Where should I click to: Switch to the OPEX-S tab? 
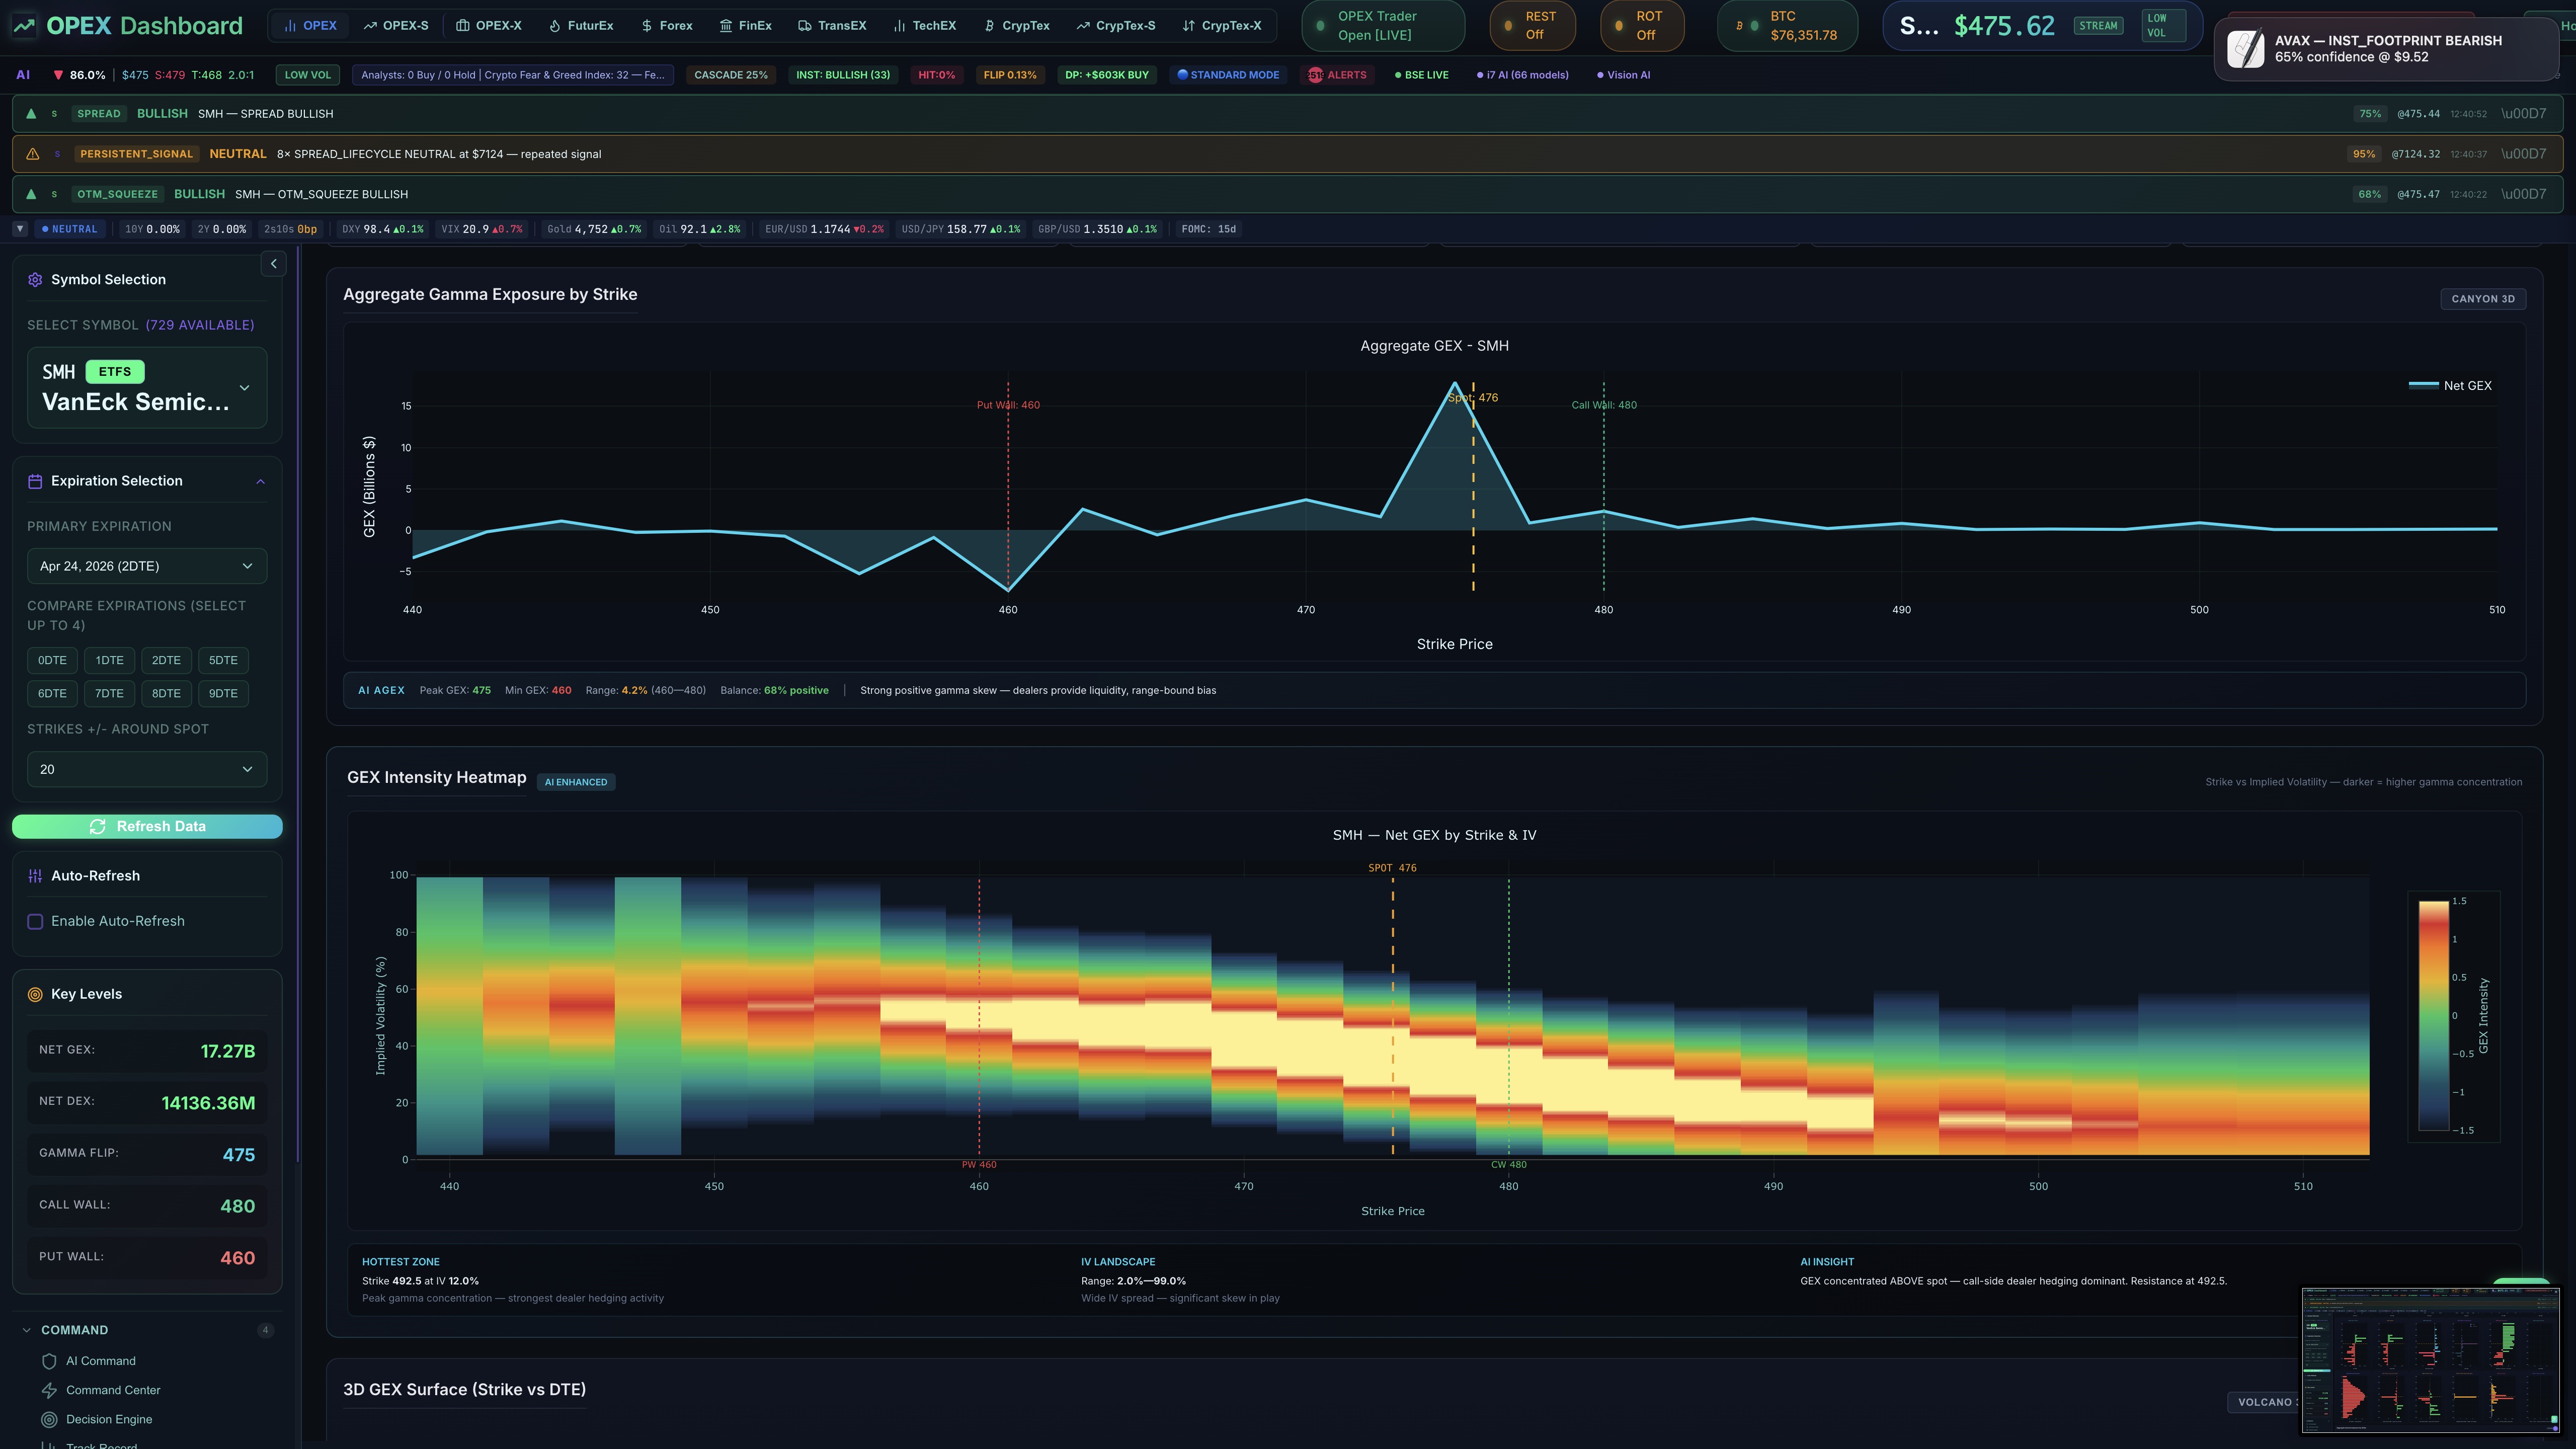pos(396,26)
